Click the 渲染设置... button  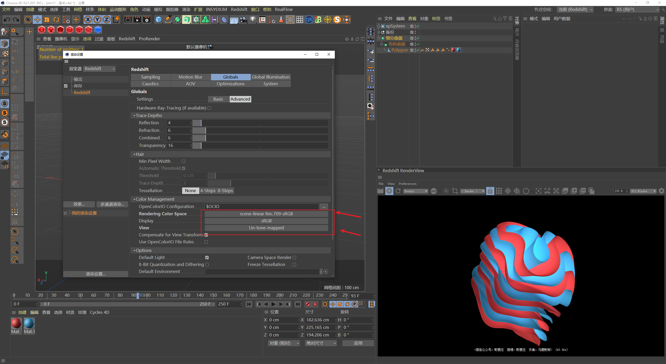point(95,274)
